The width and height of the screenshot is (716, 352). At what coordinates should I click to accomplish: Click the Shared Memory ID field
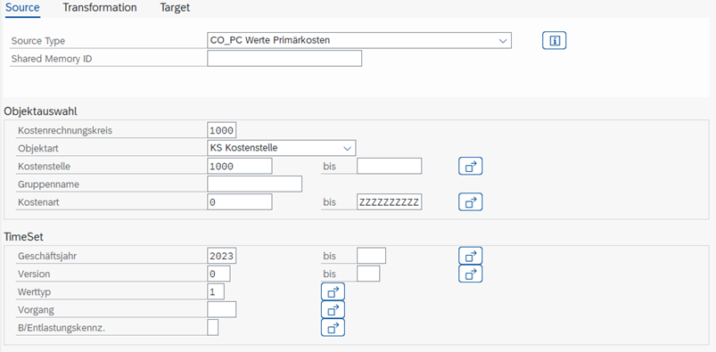284,59
